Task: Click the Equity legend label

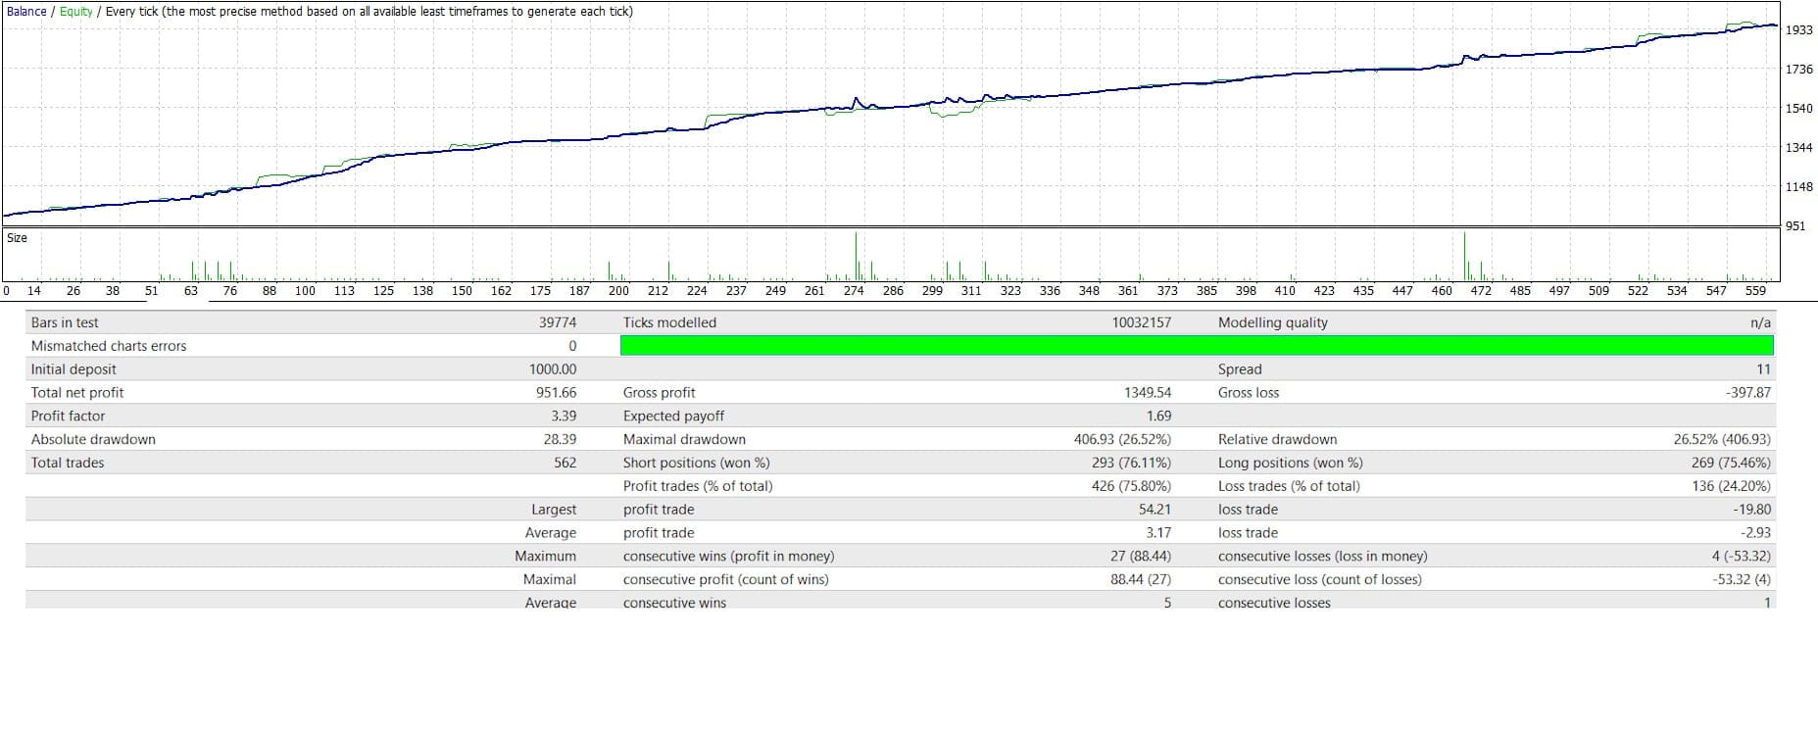Action: [x=76, y=12]
